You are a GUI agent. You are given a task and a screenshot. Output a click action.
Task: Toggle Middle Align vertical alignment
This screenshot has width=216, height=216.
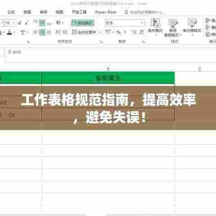[x=42, y=23]
